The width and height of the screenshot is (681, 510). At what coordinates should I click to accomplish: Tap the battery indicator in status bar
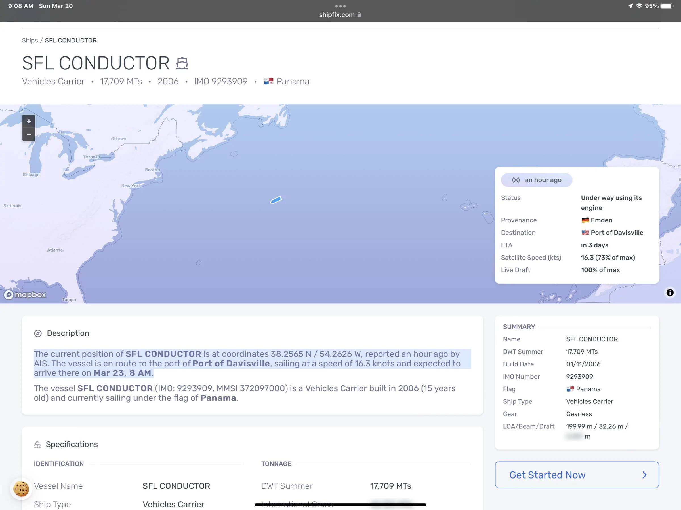pyautogui.click(x=667, y=6)
